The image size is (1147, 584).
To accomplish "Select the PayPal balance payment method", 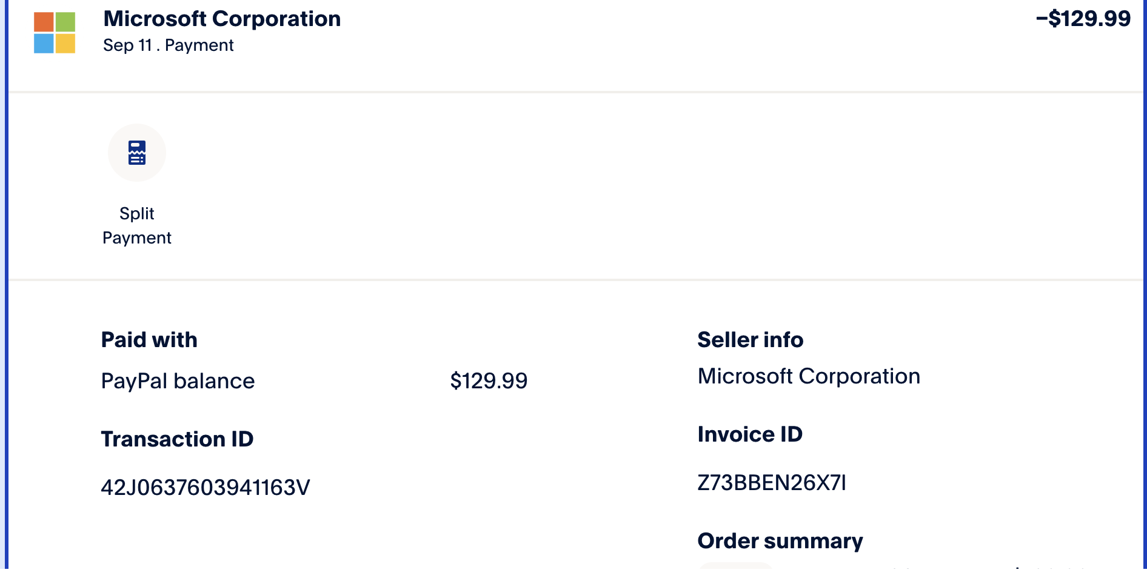I will [178, 381].
